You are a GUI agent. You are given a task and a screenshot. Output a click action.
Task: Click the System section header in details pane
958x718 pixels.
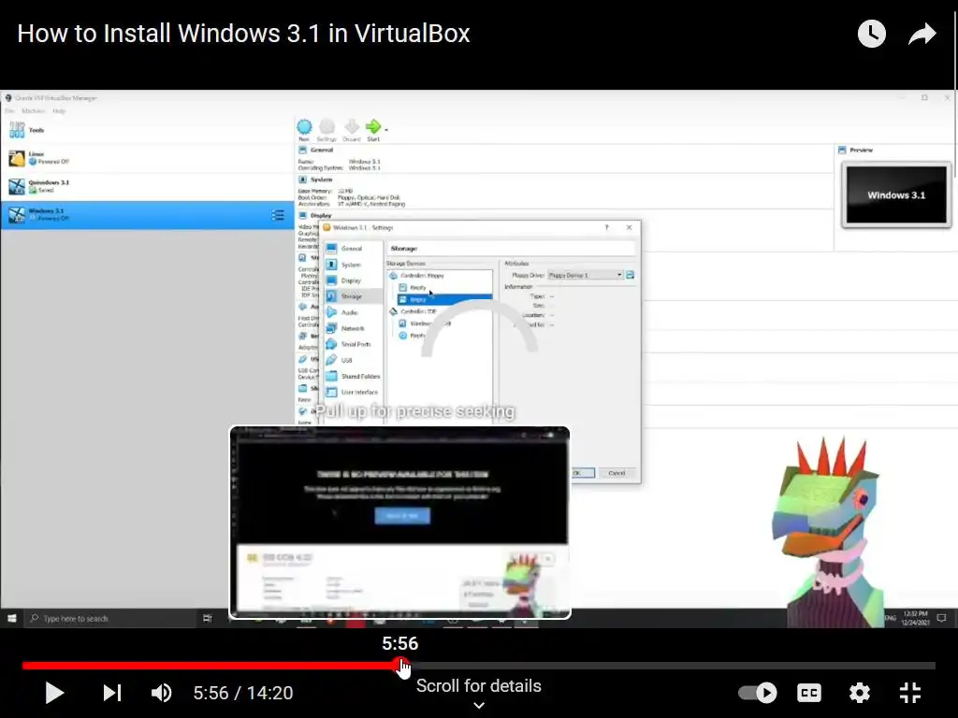(321, 179)
